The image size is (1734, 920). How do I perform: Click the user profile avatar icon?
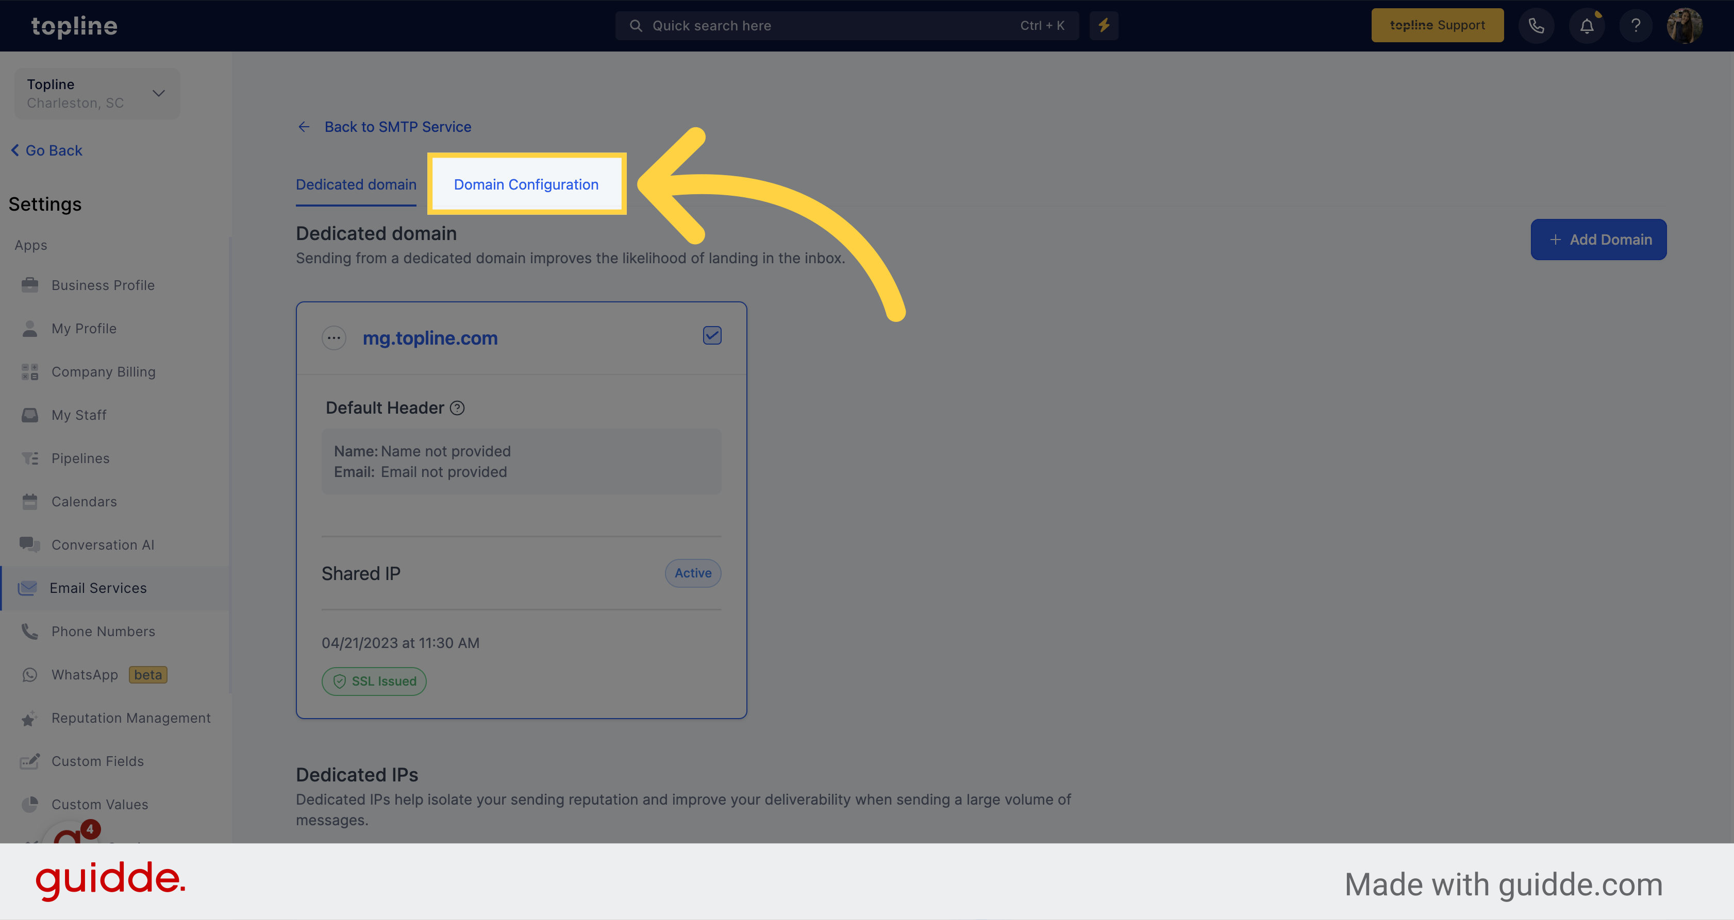[1686, 25]
